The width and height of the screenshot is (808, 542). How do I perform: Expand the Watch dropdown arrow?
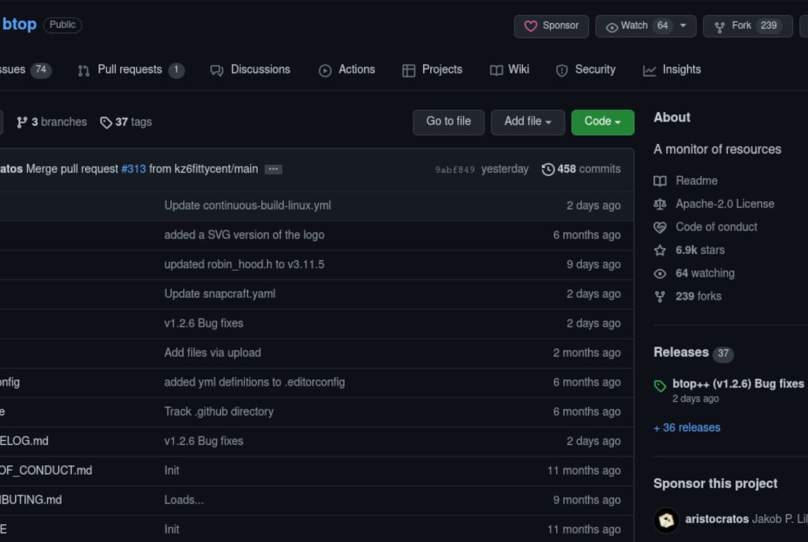pos(683,26)
